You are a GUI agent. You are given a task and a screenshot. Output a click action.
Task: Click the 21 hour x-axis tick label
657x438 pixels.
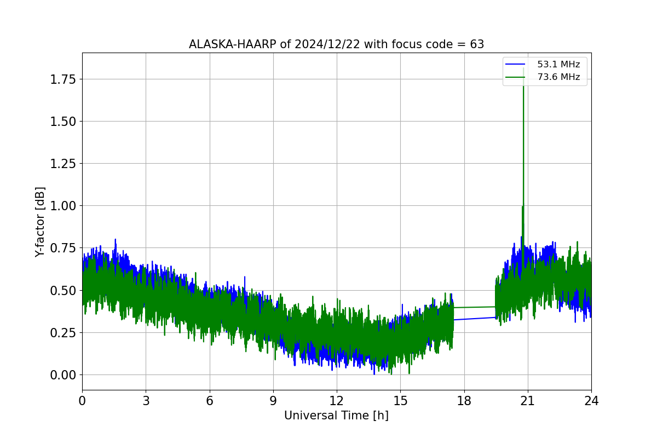coord(528,401)
